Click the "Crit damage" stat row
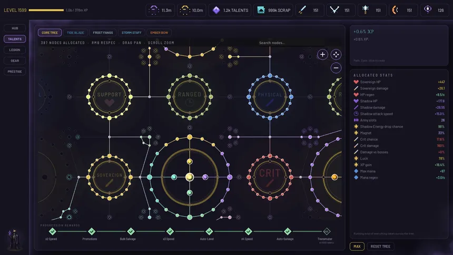 399,146
